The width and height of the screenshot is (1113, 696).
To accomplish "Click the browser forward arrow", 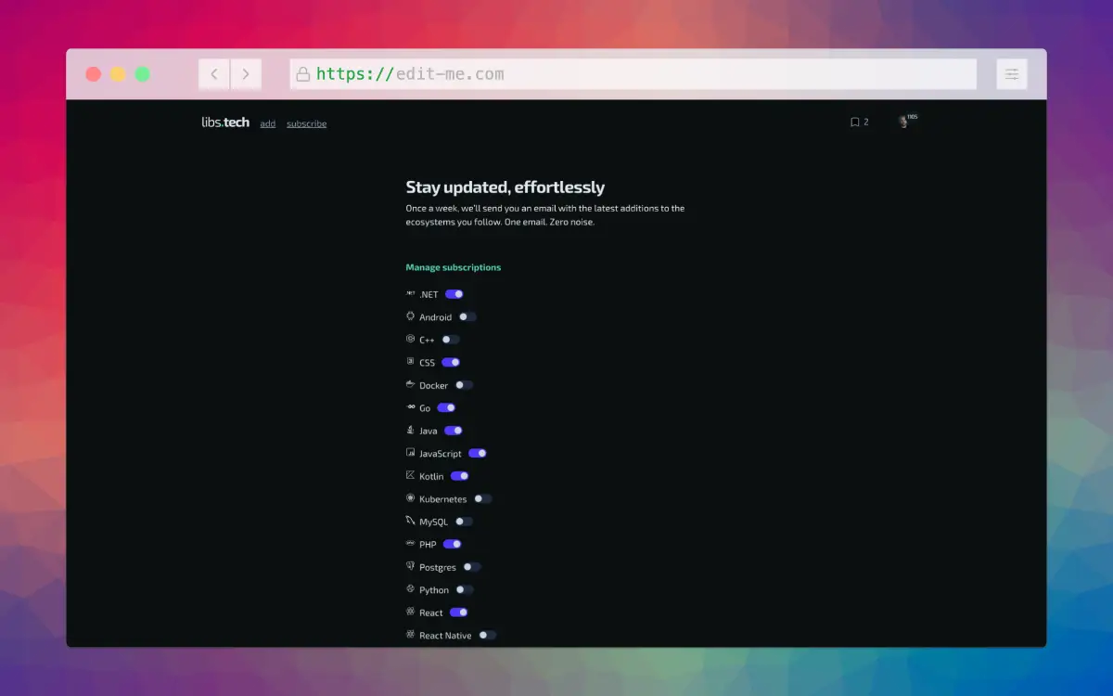I will [x=246, y=74].
